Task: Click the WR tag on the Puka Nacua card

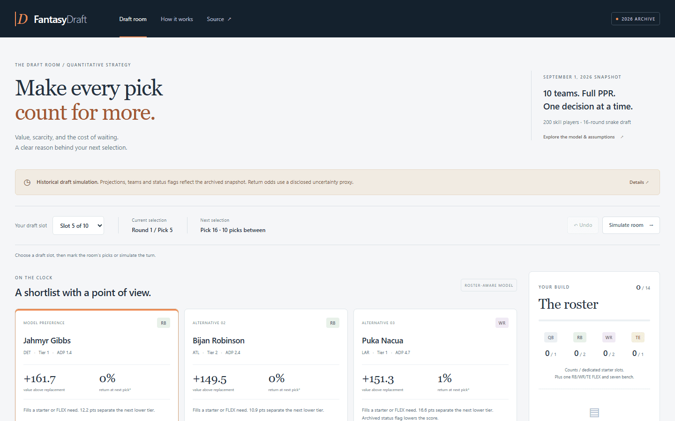Action: (502, 323)
